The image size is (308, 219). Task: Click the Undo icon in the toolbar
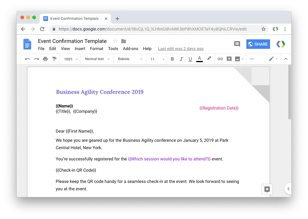27,59
